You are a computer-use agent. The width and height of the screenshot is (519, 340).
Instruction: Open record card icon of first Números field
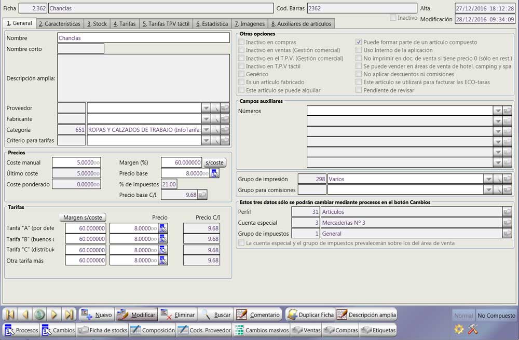pyautogui.click(x=507, y=111)
